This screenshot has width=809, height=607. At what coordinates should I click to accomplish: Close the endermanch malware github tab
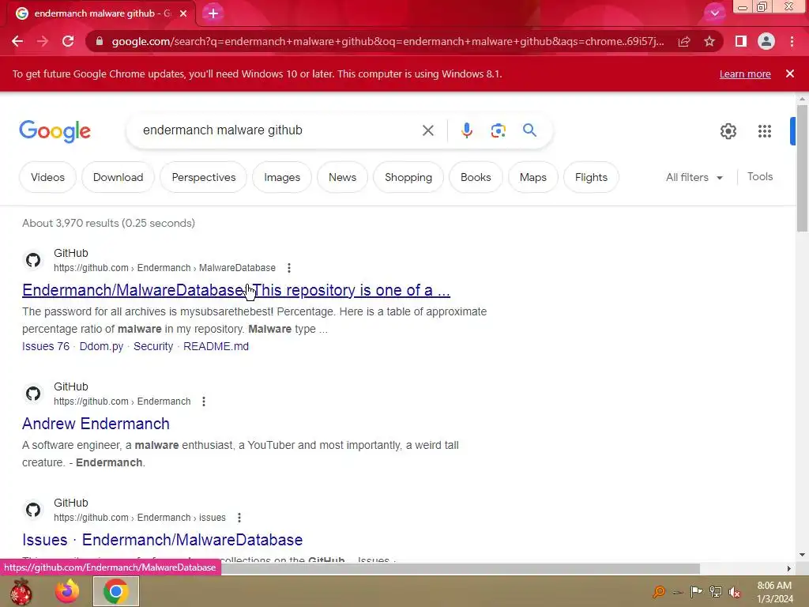183,13
